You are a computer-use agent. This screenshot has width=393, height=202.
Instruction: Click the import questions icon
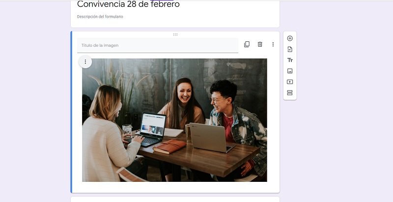coord(290,49)
